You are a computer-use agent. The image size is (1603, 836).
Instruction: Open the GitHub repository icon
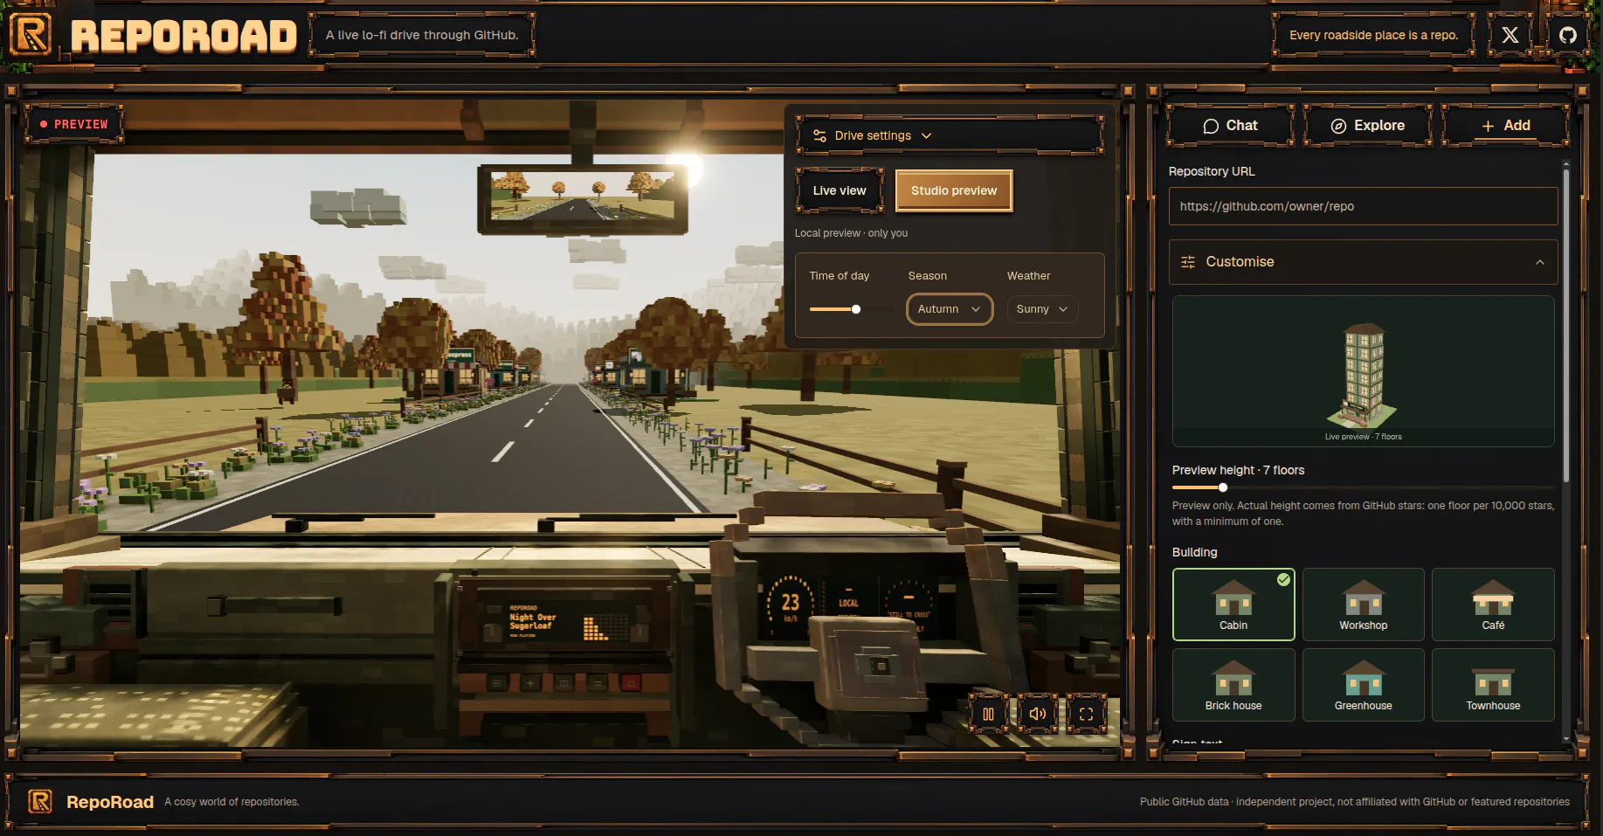coord(1568,35)
